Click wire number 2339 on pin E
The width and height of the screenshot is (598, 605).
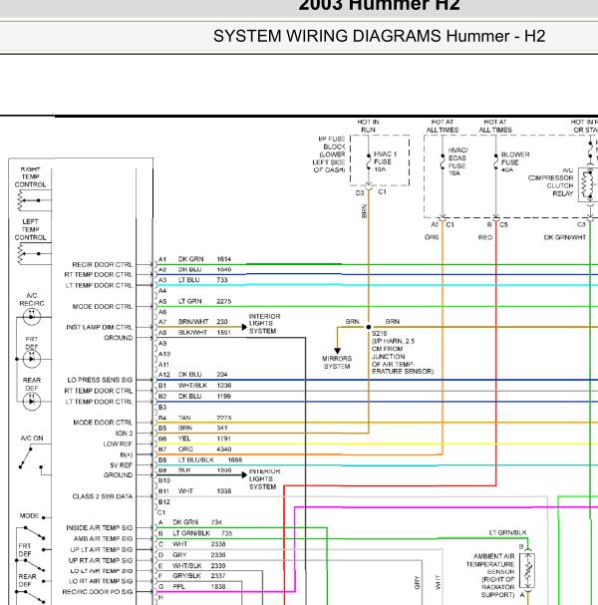218,566
